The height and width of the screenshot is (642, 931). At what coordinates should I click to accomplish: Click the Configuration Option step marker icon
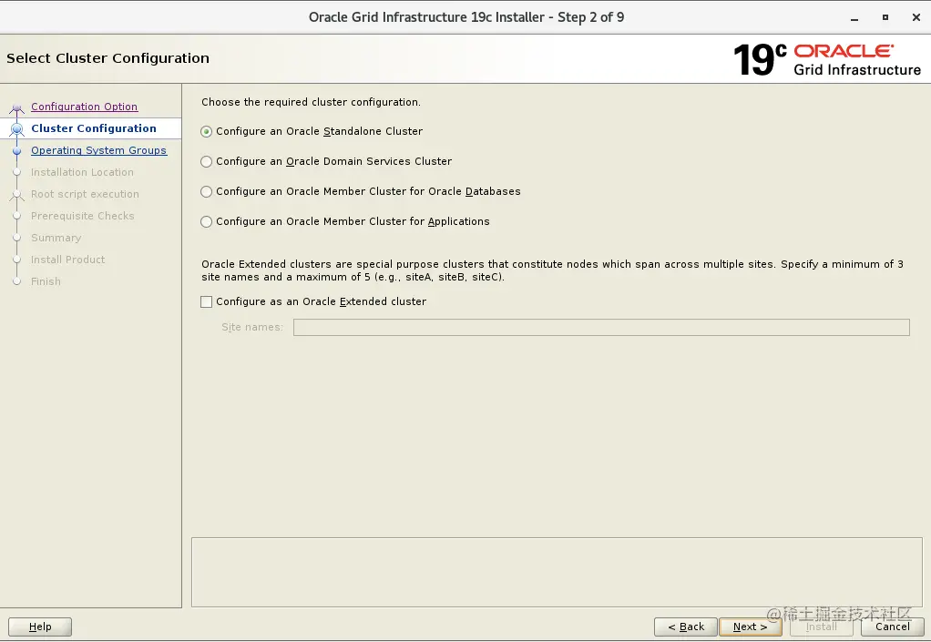tap(16, 108)
